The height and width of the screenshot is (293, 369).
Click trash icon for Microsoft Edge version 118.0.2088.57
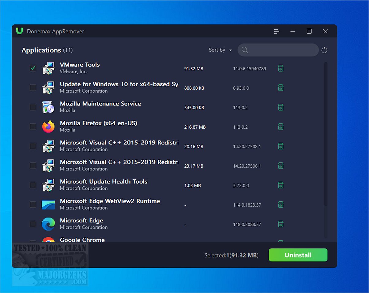[281, 224]
